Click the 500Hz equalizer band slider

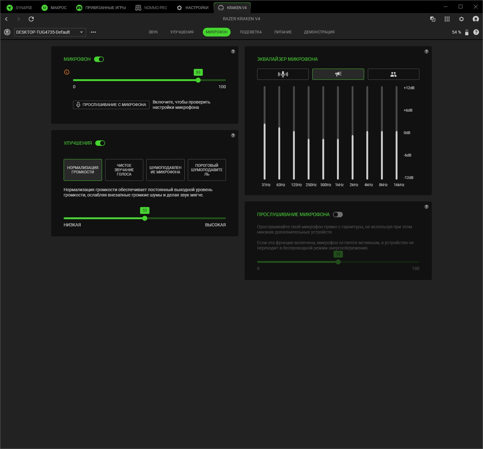tap(323, 133)
